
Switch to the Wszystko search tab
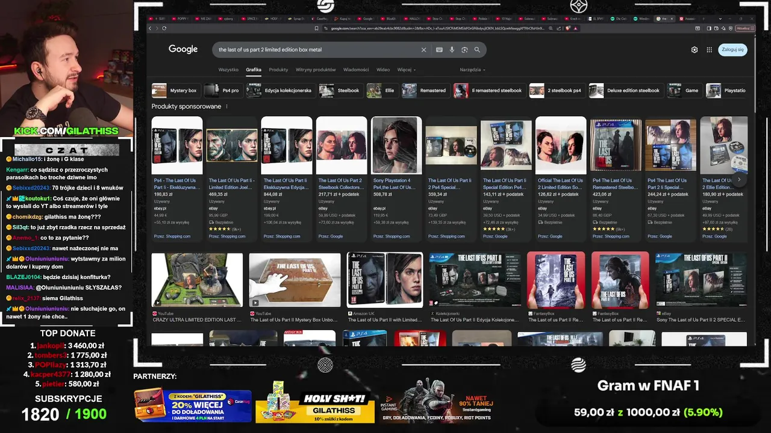228,70
